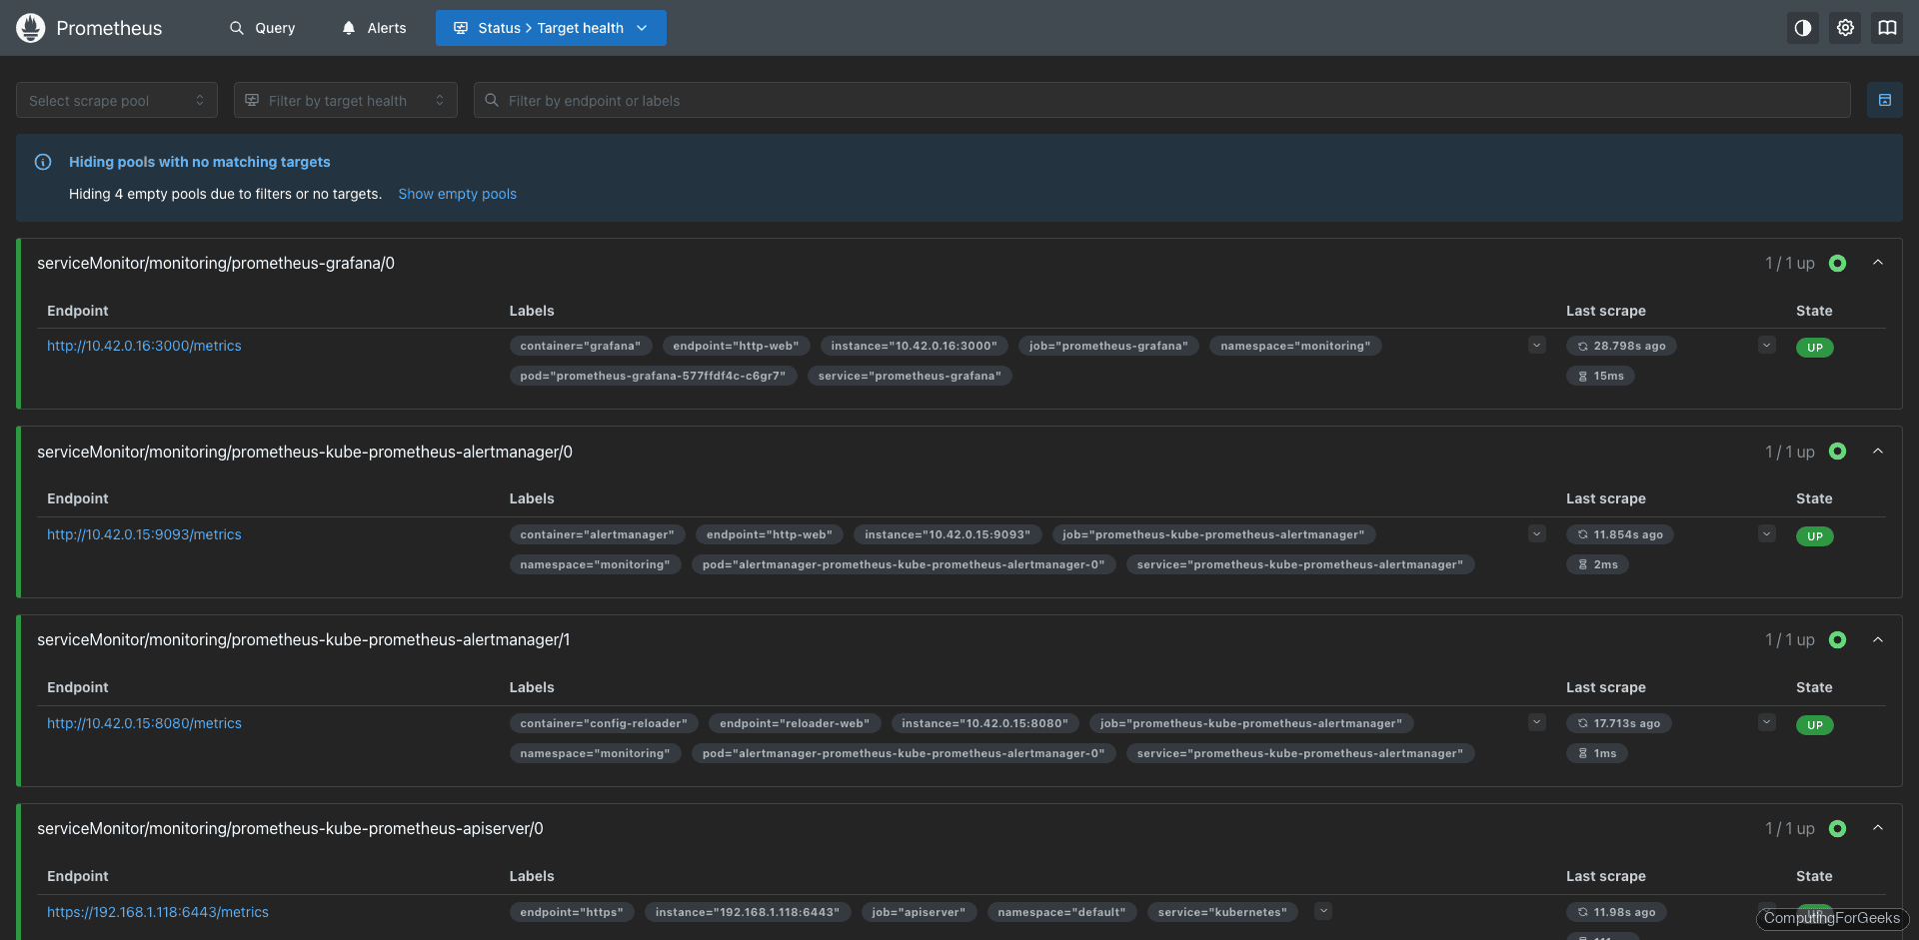
Task: Open the settings gear icon
Action: pos(1845,27)
